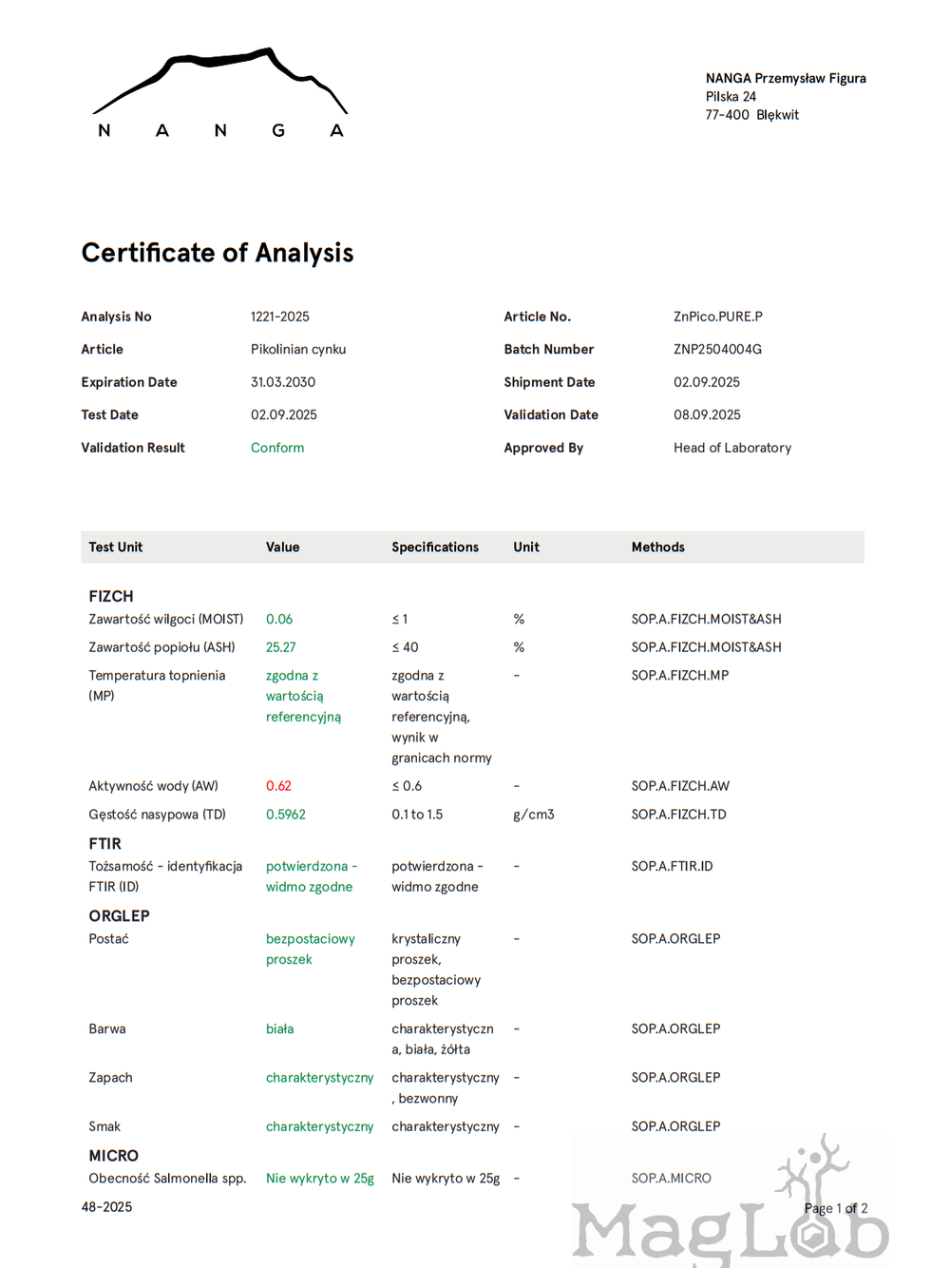Viewport: 950px width, 1268px height.
Task: Select the green Conform validation result
Action: coord(277,448)
